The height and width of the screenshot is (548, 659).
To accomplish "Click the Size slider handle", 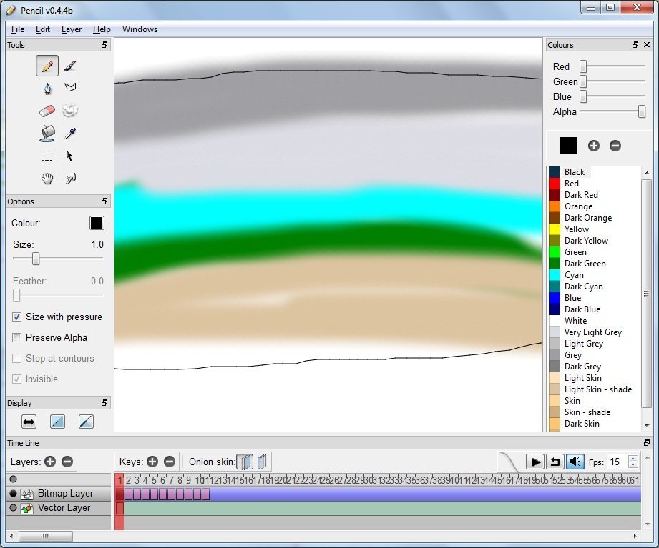I will pos(36,259).
